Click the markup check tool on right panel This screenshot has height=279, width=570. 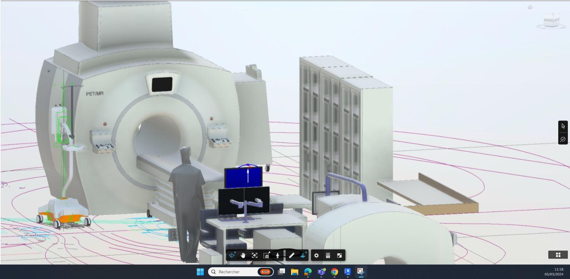click(563, 139)
